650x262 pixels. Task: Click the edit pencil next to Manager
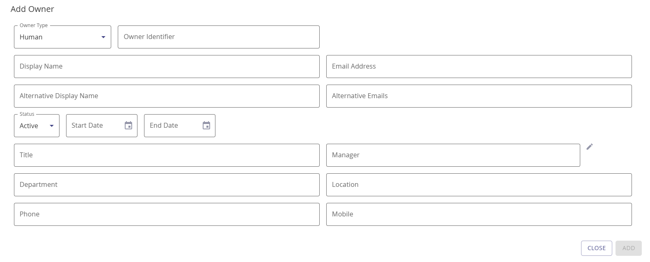click(590, 146)
